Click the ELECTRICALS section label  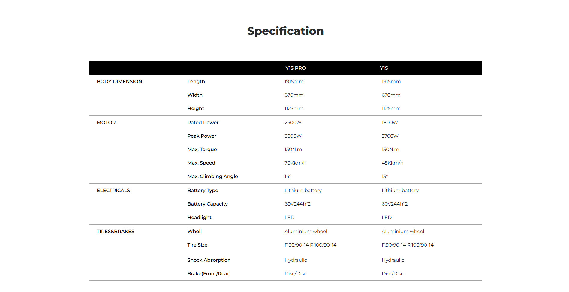pyautogui.click(x=113, y=191)
